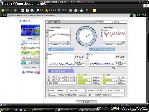Open the Links toolbar label
149x112 pixels.
pos(144,15)
